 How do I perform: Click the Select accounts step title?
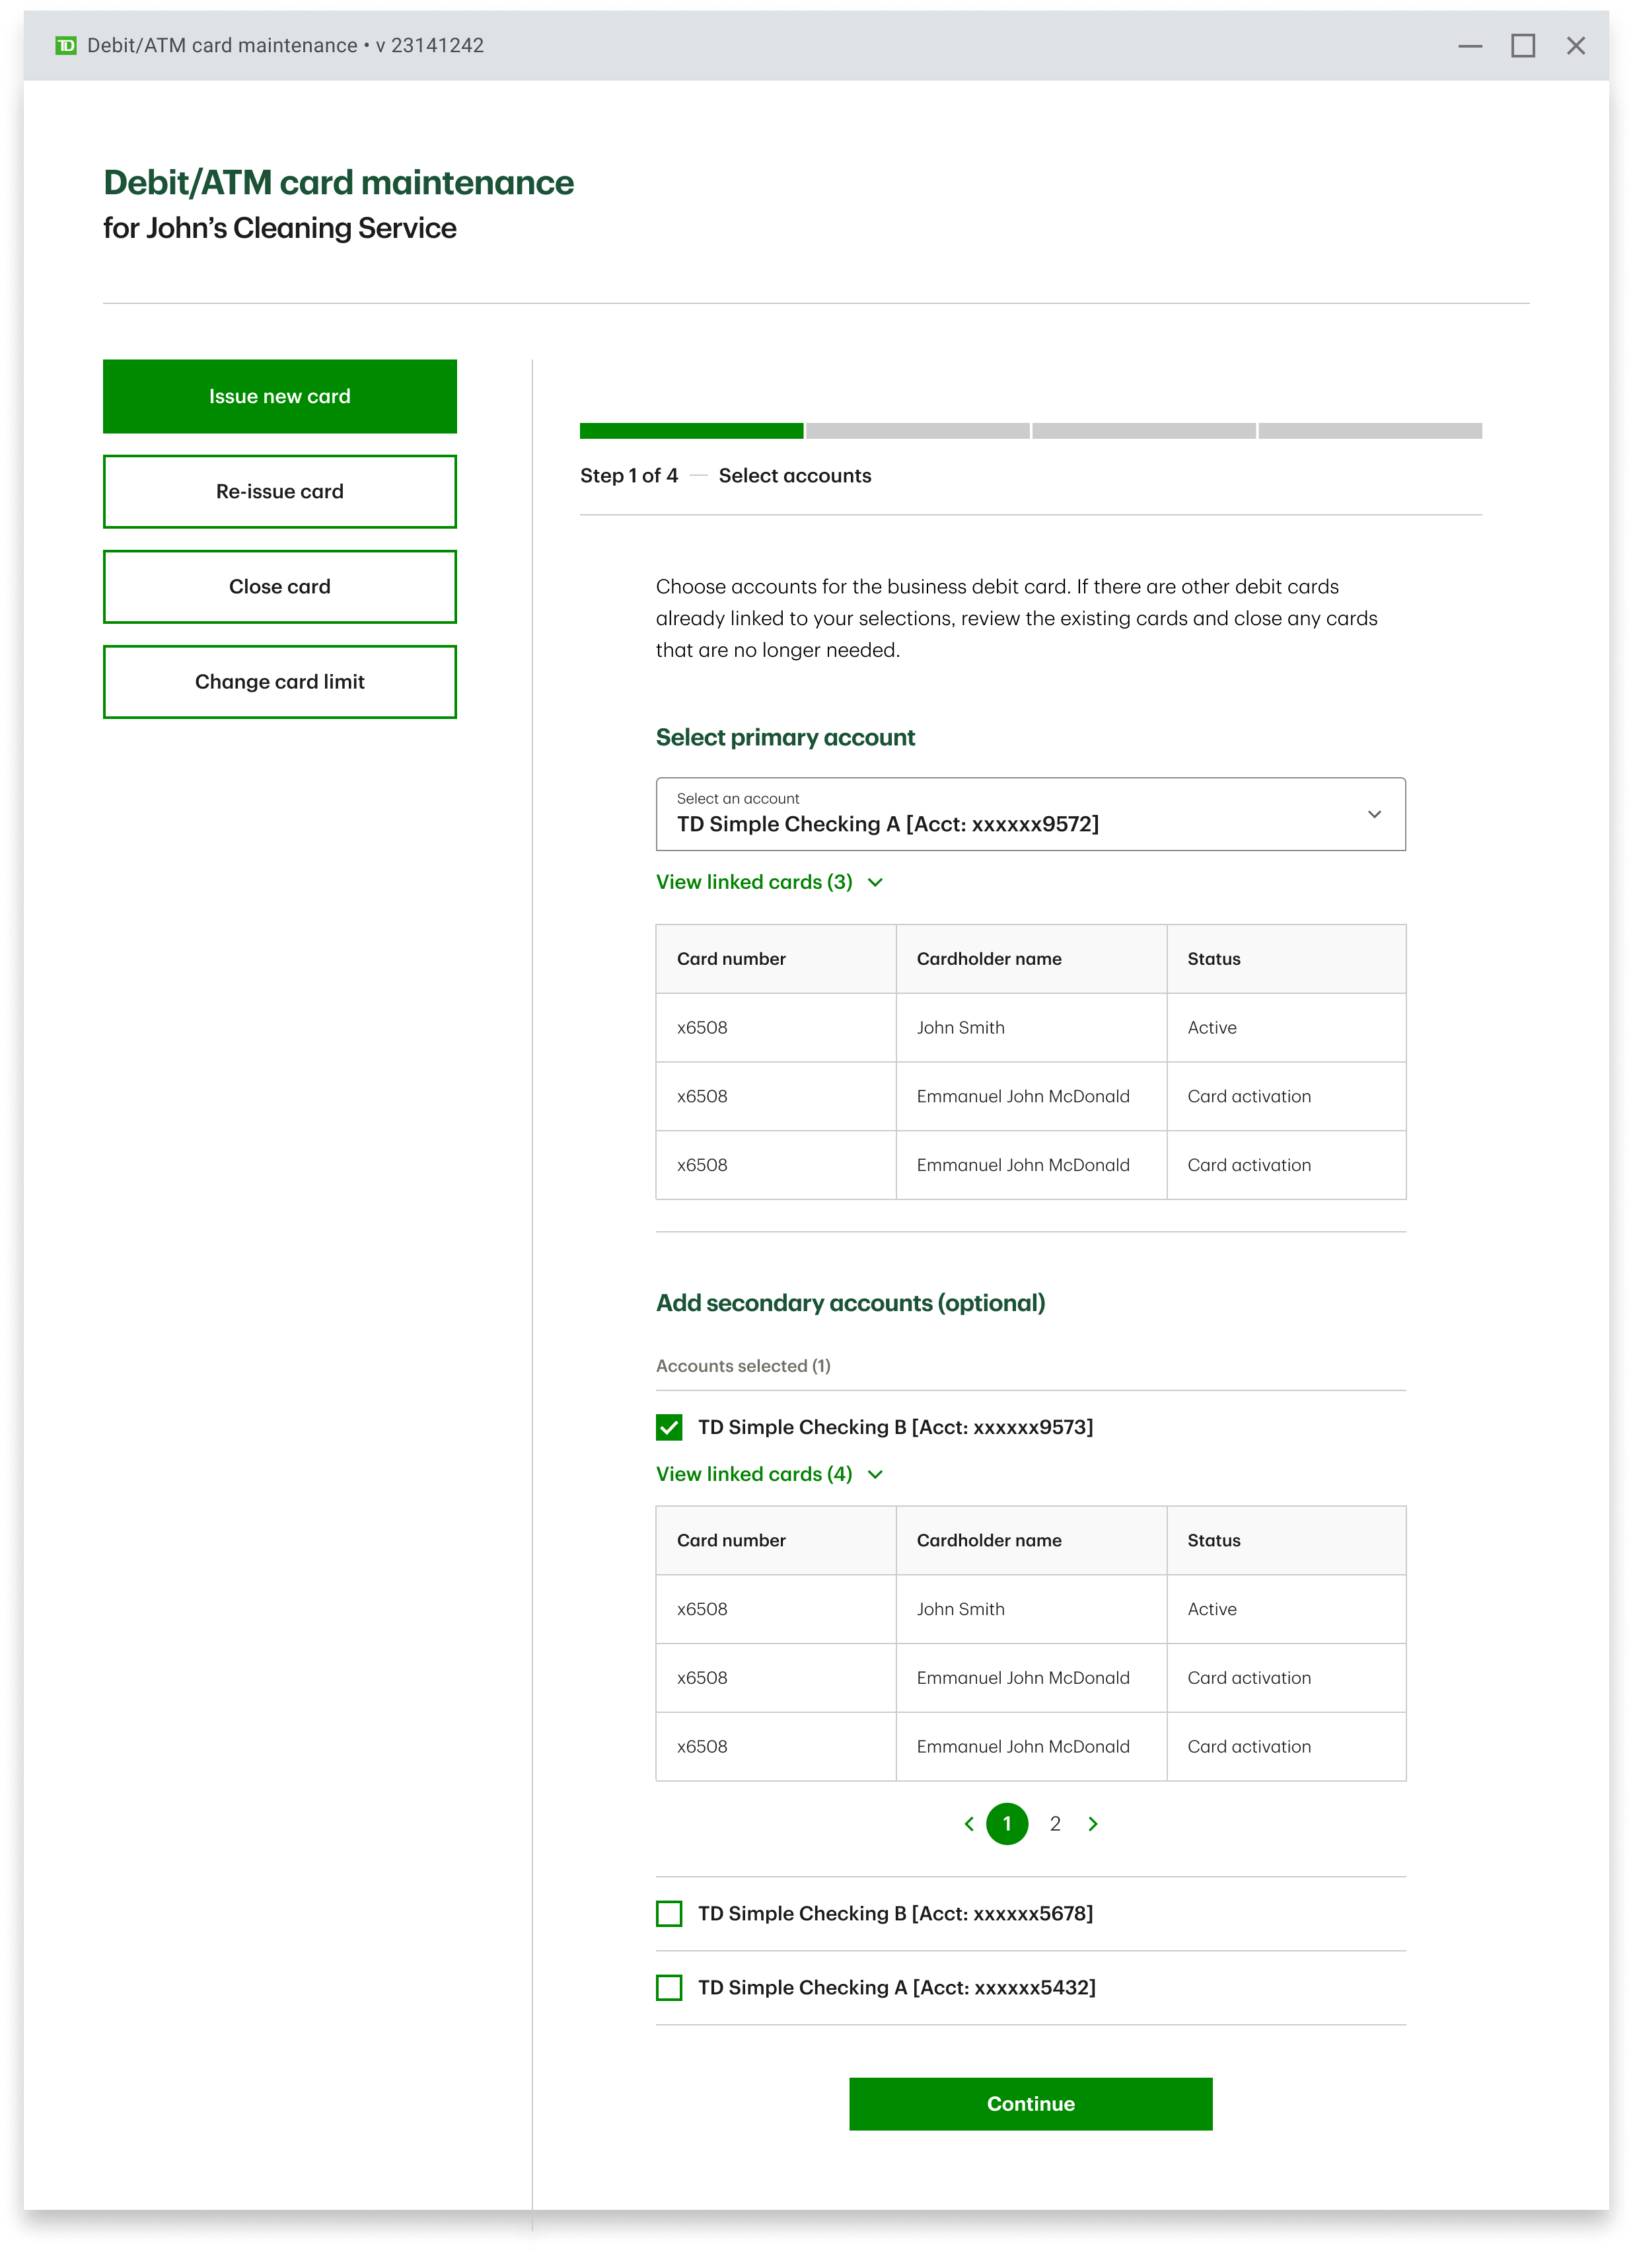[x=795, y=475]
